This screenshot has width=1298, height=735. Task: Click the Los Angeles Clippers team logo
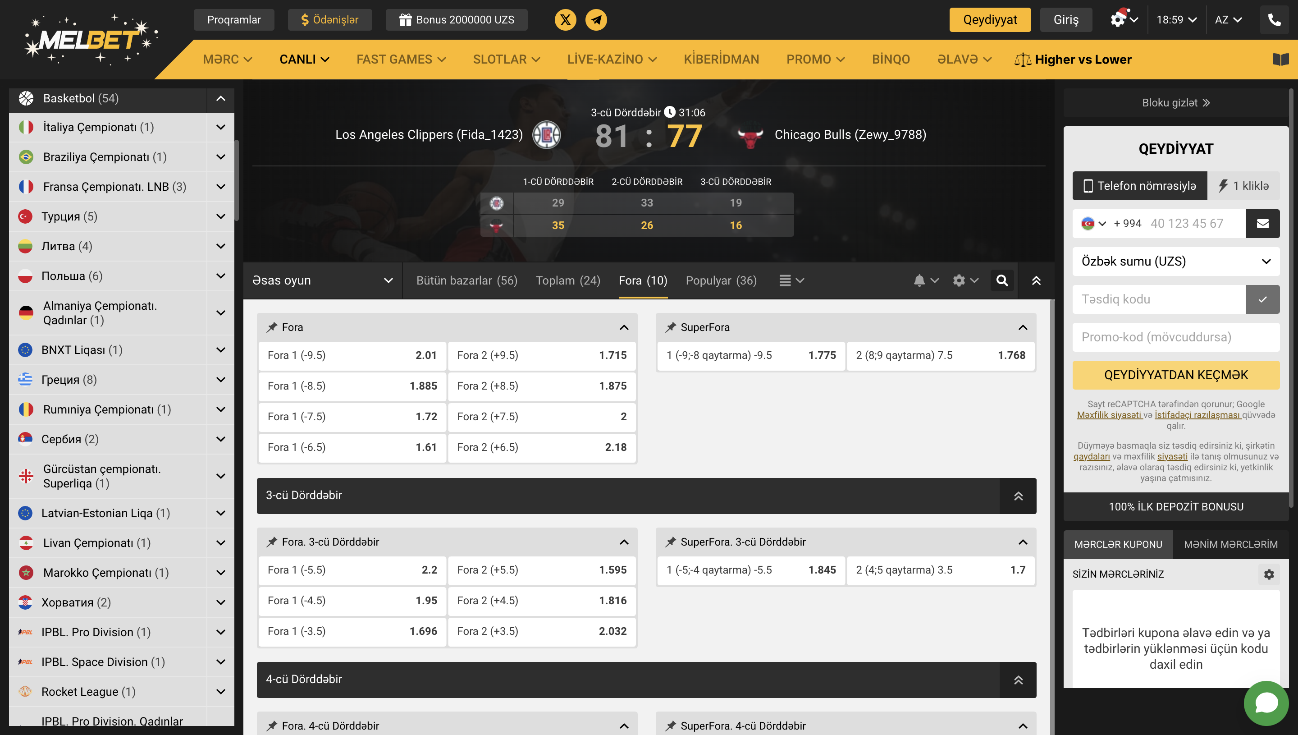546,135
